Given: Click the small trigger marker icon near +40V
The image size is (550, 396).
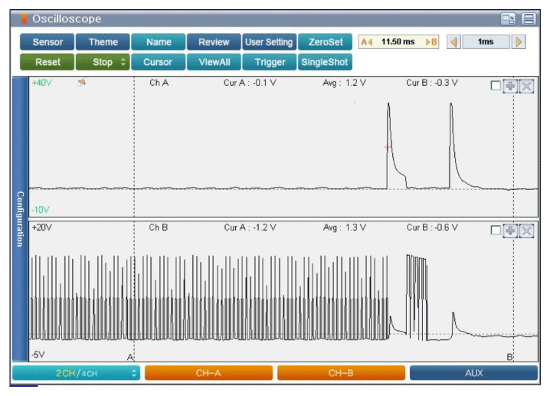Looking at the screenshot, I should click(81, 83).
